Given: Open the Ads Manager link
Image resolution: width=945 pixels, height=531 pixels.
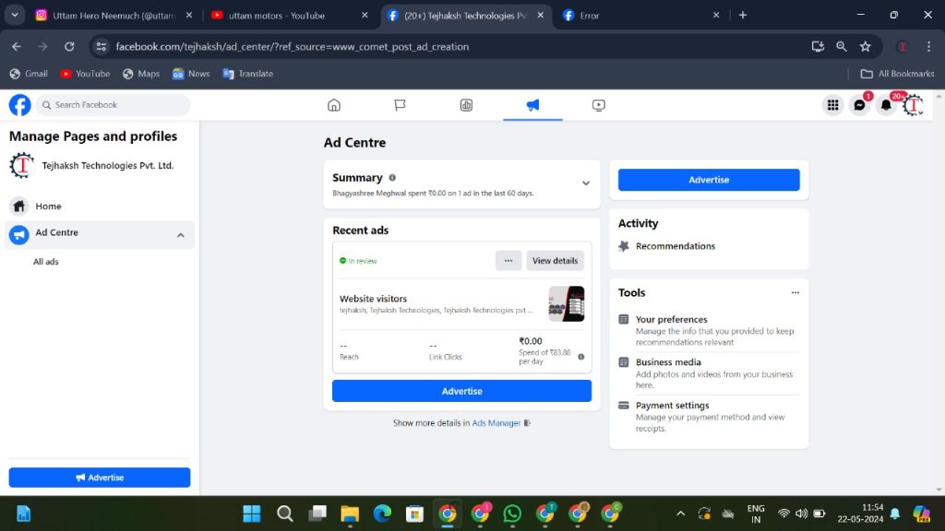Looking at the screenshot, I should point(496,422).
